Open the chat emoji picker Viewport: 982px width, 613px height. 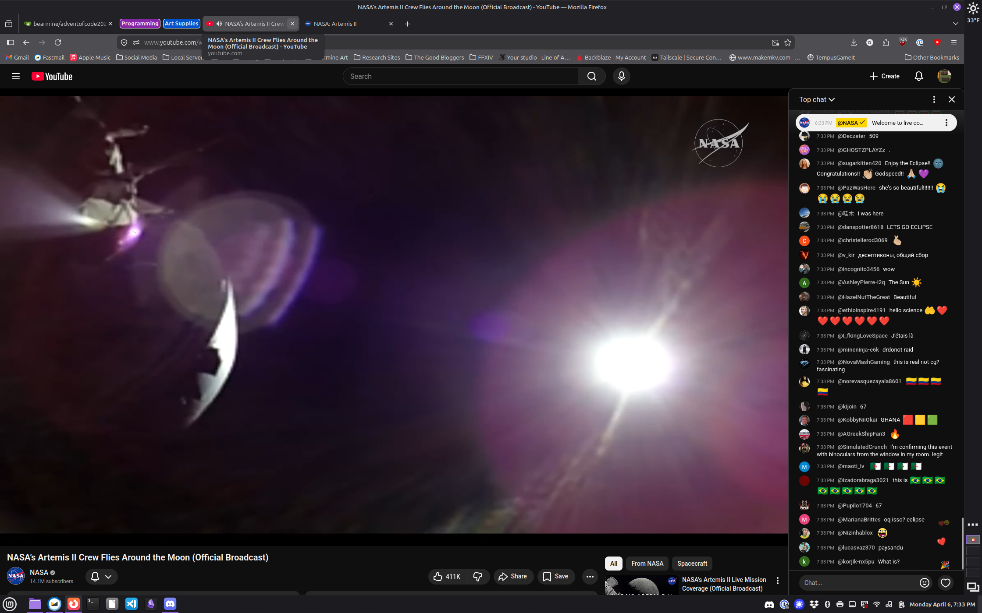(x=924, y=582)
